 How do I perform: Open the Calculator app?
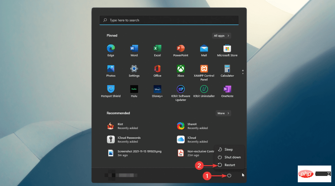pyautogui.click(x=227, y=71)
